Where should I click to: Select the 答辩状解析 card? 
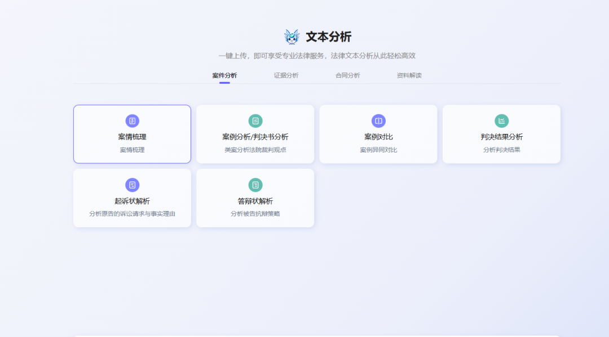click(x=255, y=198)
